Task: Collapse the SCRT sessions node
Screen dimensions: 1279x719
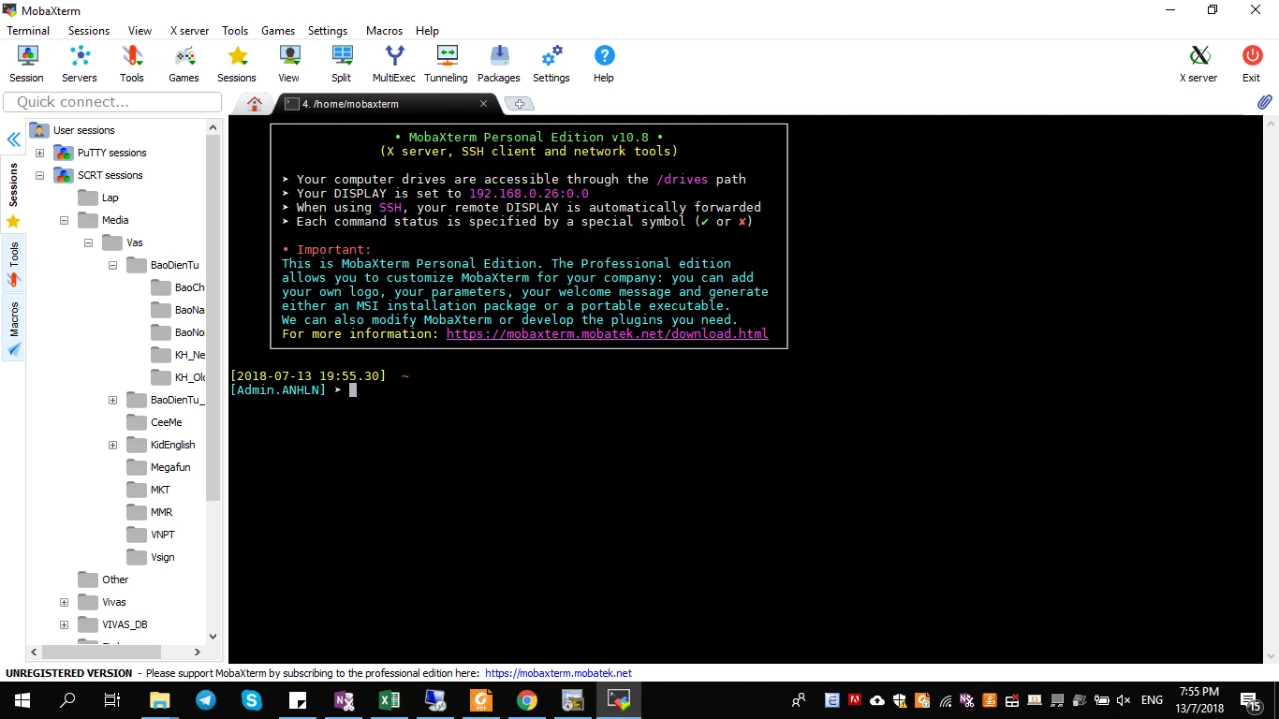Action: 39,175
